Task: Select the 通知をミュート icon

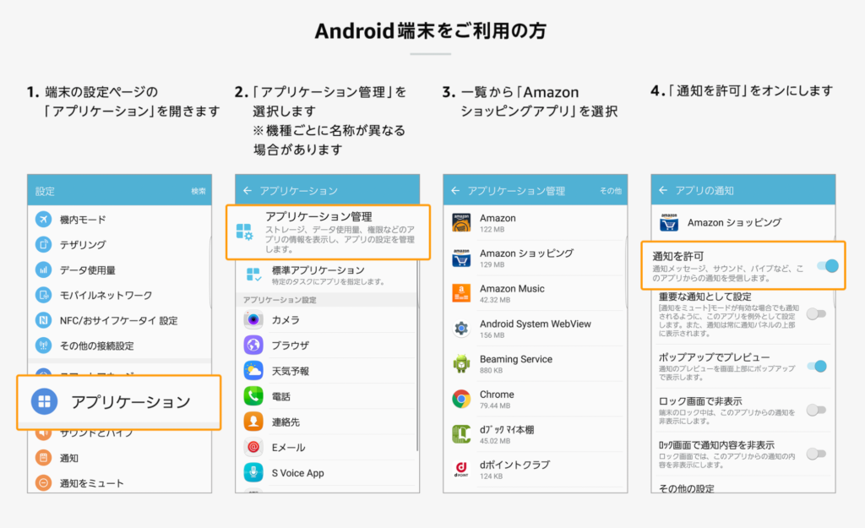Action: pyautogui.click(x=44, y=482)
